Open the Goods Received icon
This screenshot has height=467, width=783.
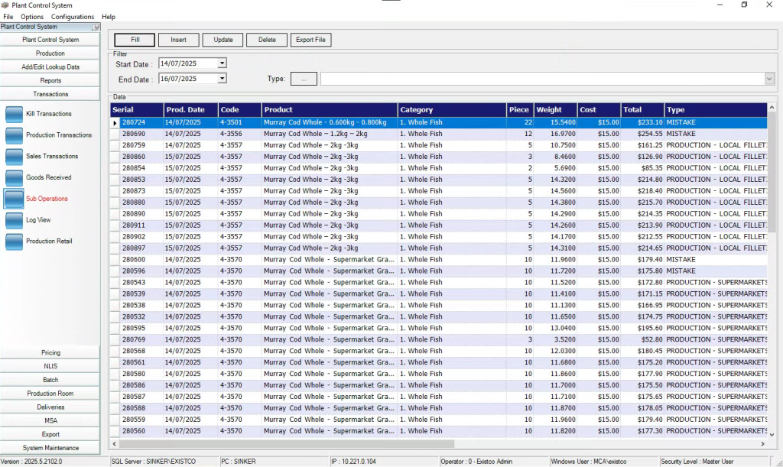point(14,177)
